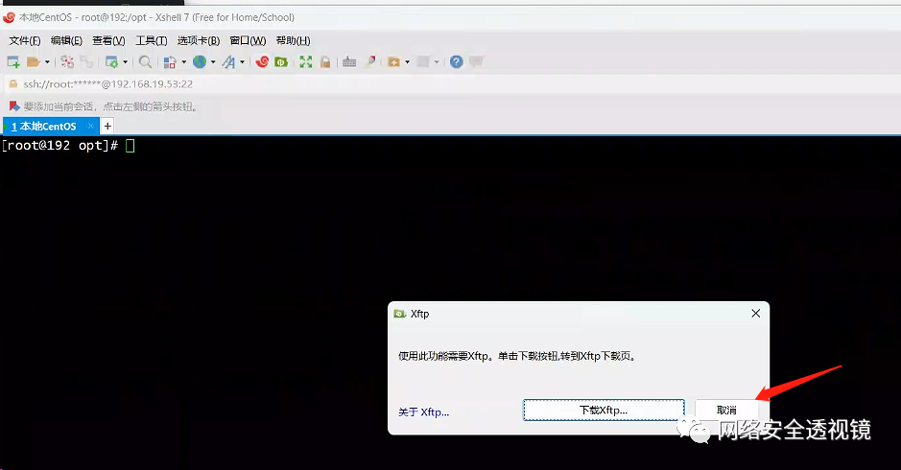Viewport: 901px width, 470px height.
Task: Click the Disconnect toolbar icon
Action: pos(67,61)
